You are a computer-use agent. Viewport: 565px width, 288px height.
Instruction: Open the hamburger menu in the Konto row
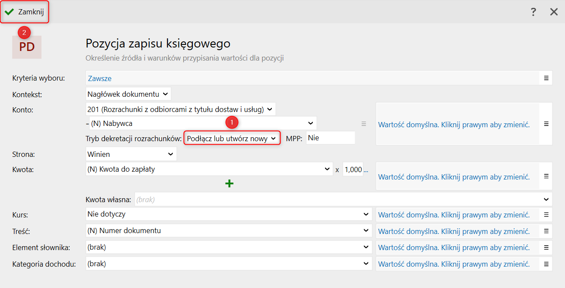point(546,124)
